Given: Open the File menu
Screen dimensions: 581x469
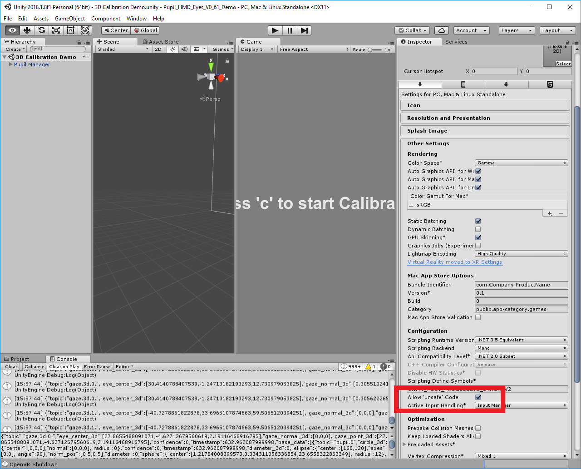Looking at the screenshot, I should pos(8,19).
